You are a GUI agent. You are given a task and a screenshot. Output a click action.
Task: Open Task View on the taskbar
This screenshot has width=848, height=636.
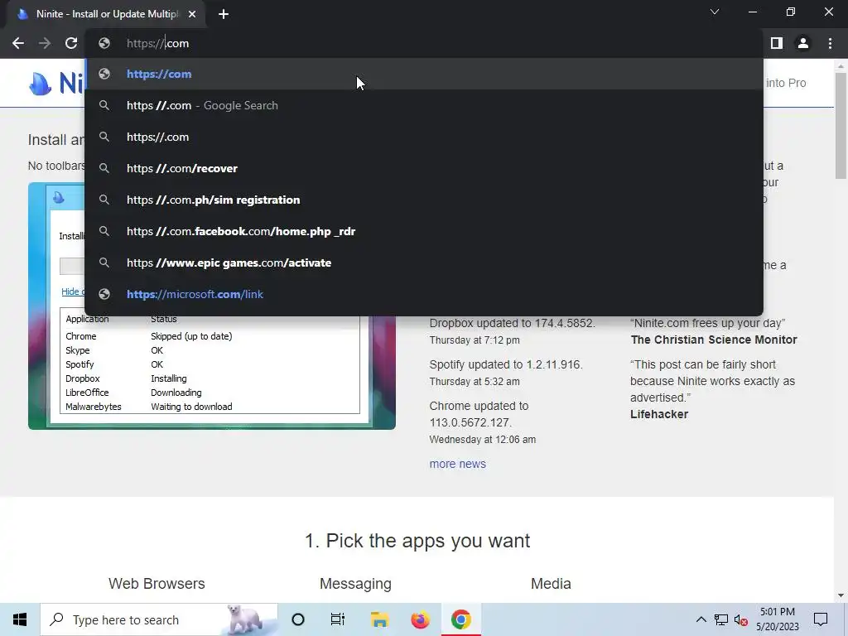coord(338,619)
